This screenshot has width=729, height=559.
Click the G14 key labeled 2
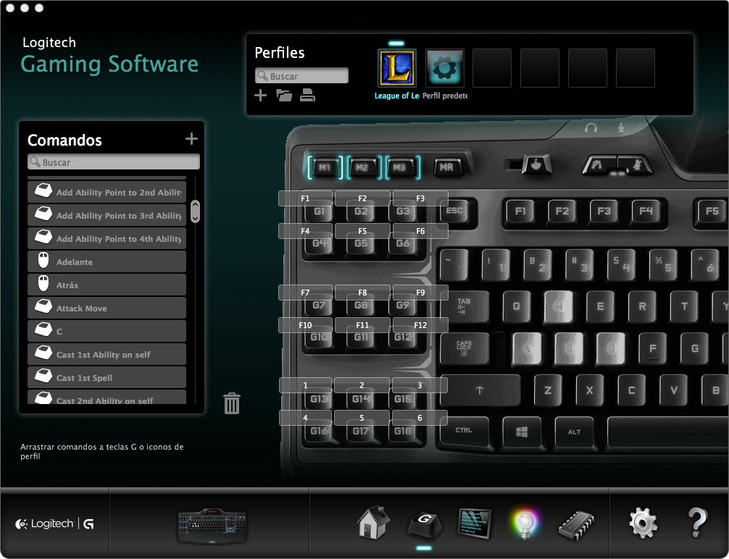pyautogui.click(x=361, y=399)
